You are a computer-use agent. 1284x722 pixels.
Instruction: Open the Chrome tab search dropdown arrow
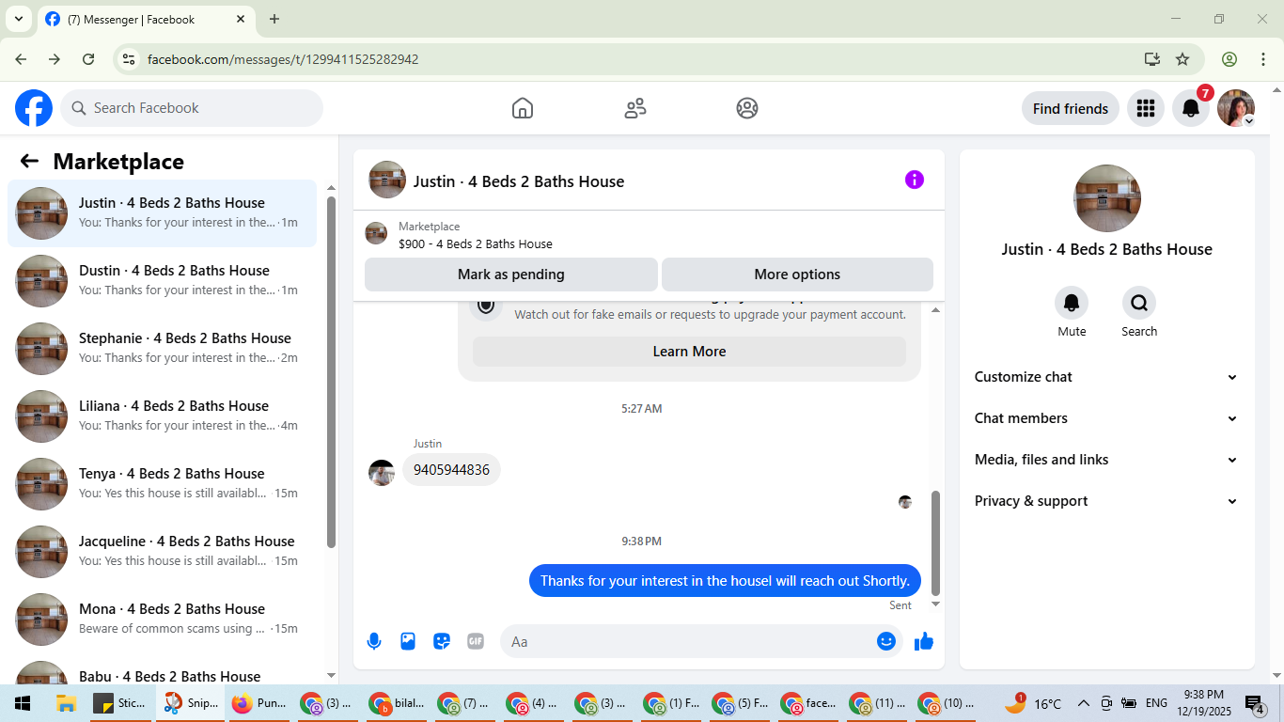tap(18, 19)
